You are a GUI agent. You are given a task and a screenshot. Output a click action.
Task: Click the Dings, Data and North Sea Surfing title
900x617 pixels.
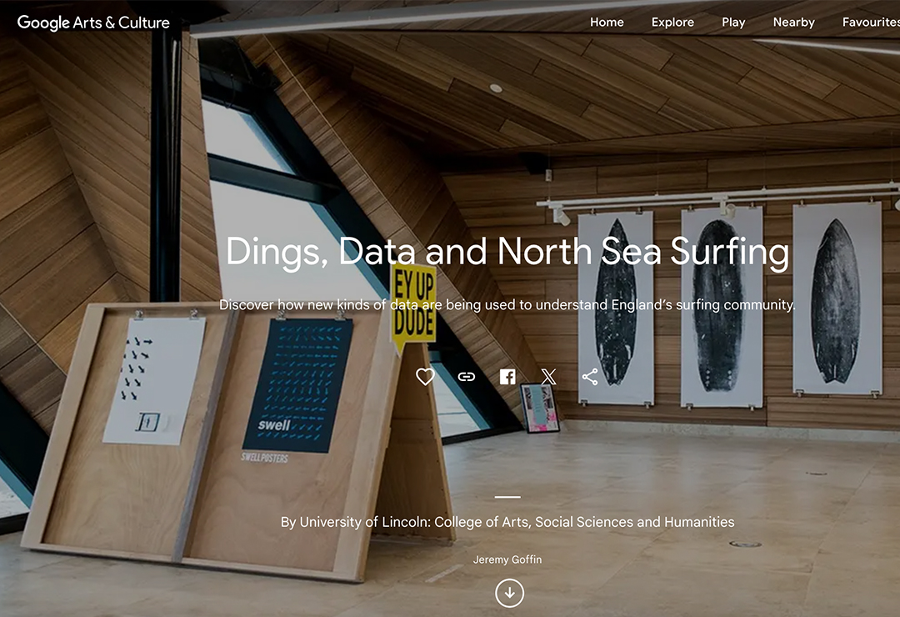(x=507, y=252)
